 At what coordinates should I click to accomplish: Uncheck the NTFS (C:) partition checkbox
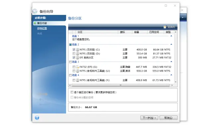(74, 49)
